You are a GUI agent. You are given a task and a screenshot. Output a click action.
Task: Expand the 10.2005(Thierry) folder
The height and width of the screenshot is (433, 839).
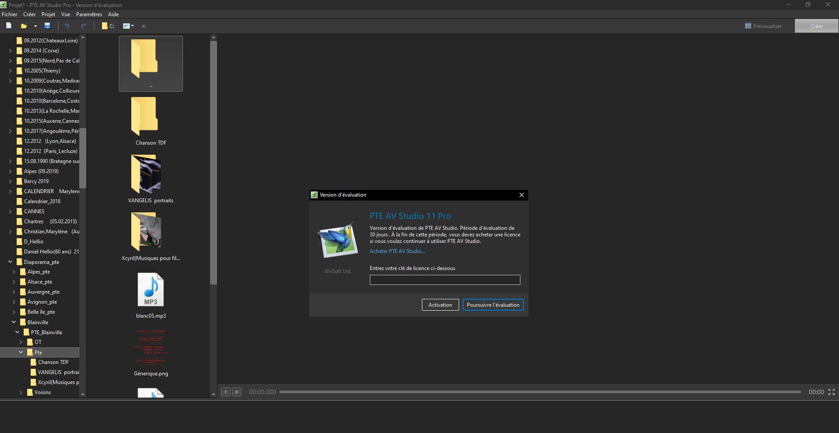click(11, 71)
